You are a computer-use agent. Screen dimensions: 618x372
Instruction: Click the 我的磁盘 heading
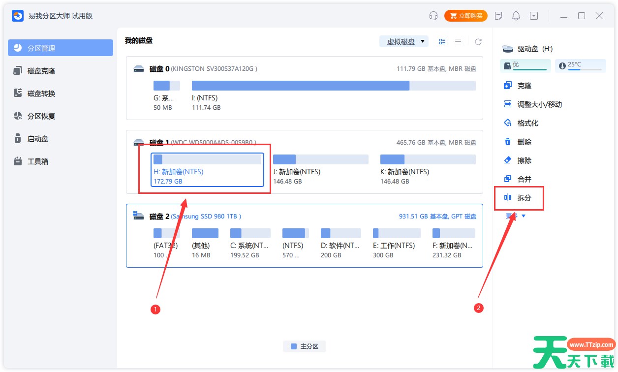click(139, 40)
